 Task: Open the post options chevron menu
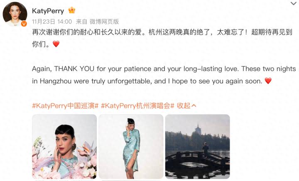coord(294,3)
